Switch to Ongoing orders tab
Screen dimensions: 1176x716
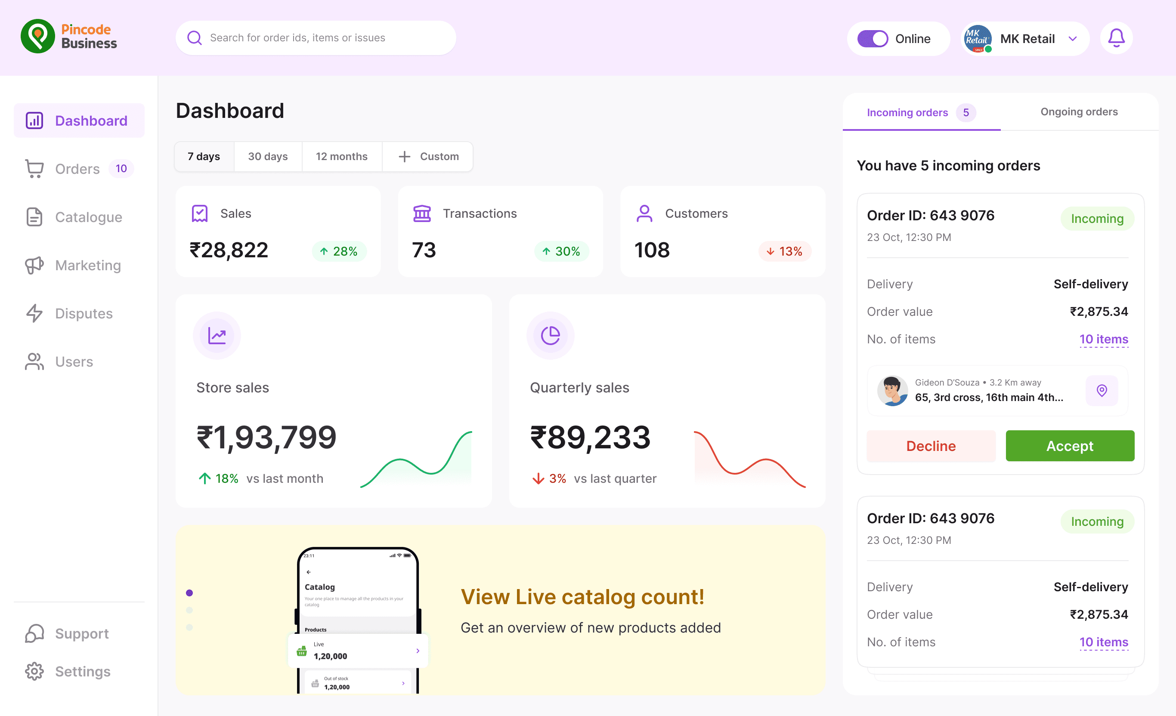(1079, 111)
